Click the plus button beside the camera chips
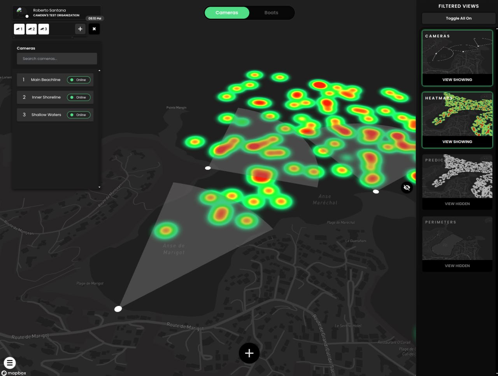498x376 pixels. (x=80, y=29)
